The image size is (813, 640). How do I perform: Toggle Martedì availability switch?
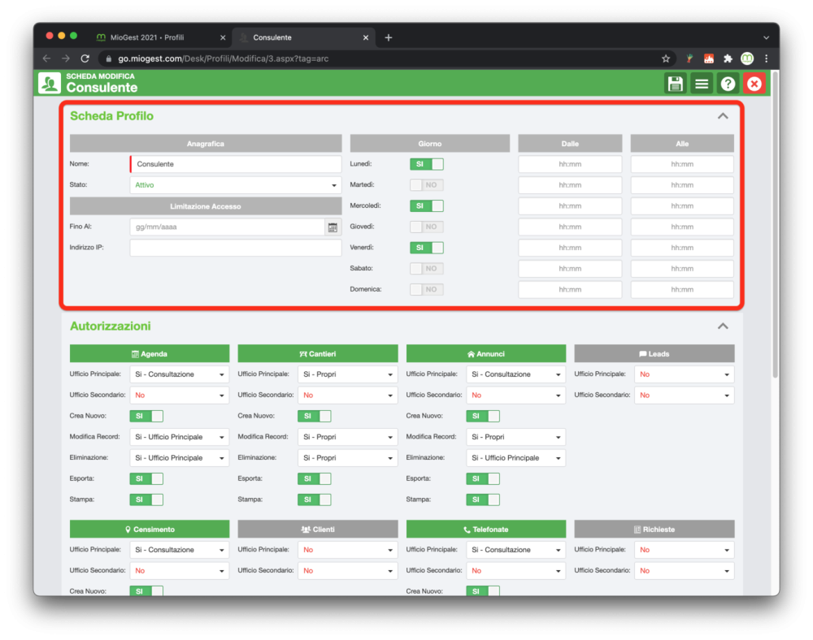click(x=427, y=185)
